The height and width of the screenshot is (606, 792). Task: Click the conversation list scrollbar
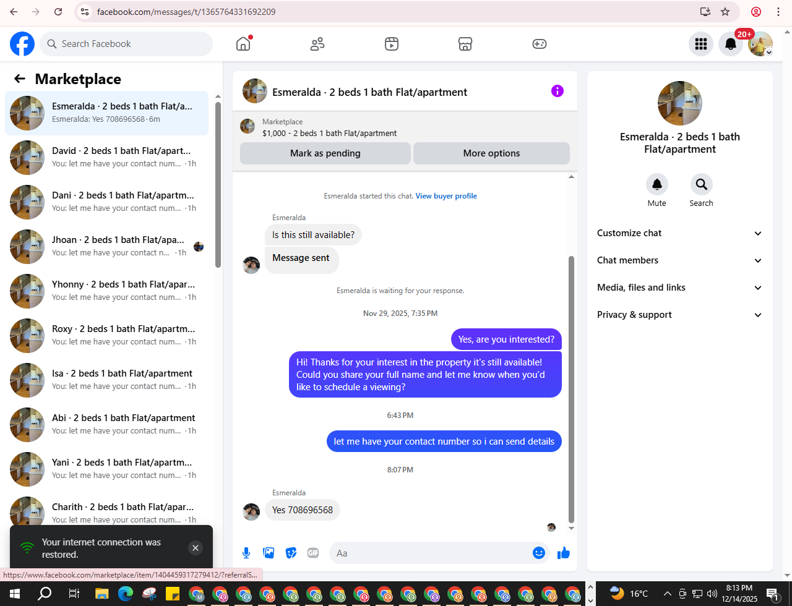pyautogui.click(x=218, y=184)
